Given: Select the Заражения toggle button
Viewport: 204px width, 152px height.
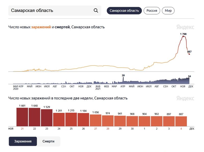Looking at the screenshot, I should coord(23,141).
